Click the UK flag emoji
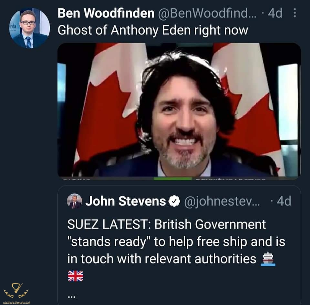This screenshot has width=310, height=305. 75,276
